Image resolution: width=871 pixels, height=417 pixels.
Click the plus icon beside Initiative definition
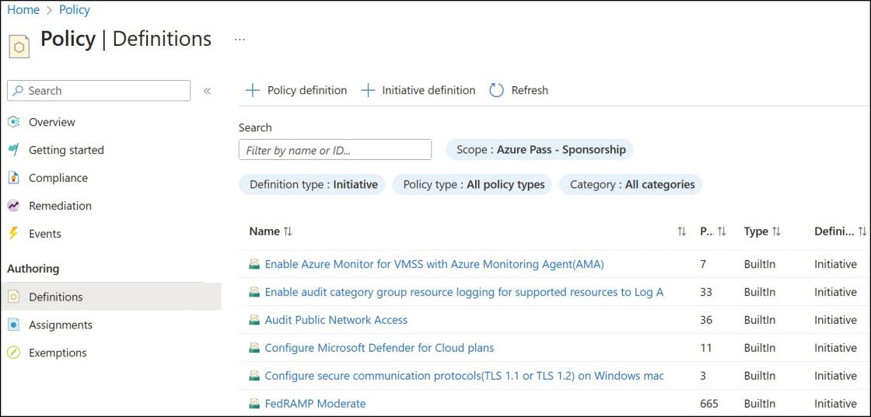coord(368,90)
